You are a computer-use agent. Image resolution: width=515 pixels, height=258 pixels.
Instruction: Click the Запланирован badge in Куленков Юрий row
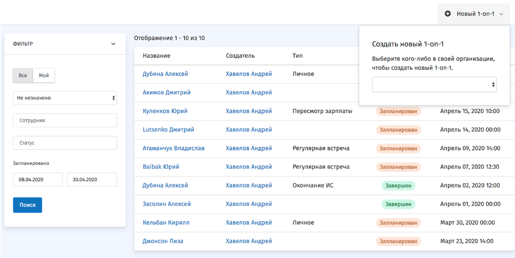point(398,111)
